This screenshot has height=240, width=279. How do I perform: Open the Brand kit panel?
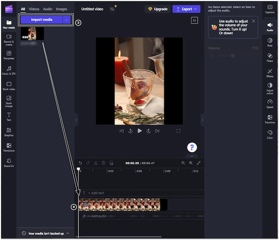[9, 163]
